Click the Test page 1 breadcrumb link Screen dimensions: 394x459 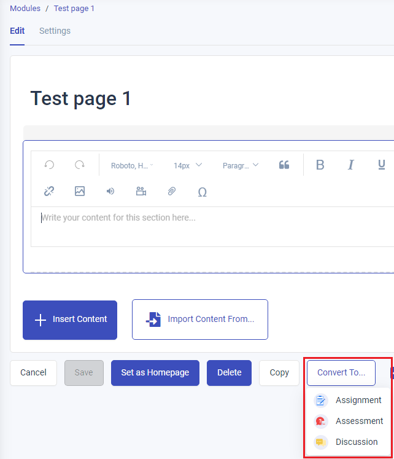[x=74, y=8]
